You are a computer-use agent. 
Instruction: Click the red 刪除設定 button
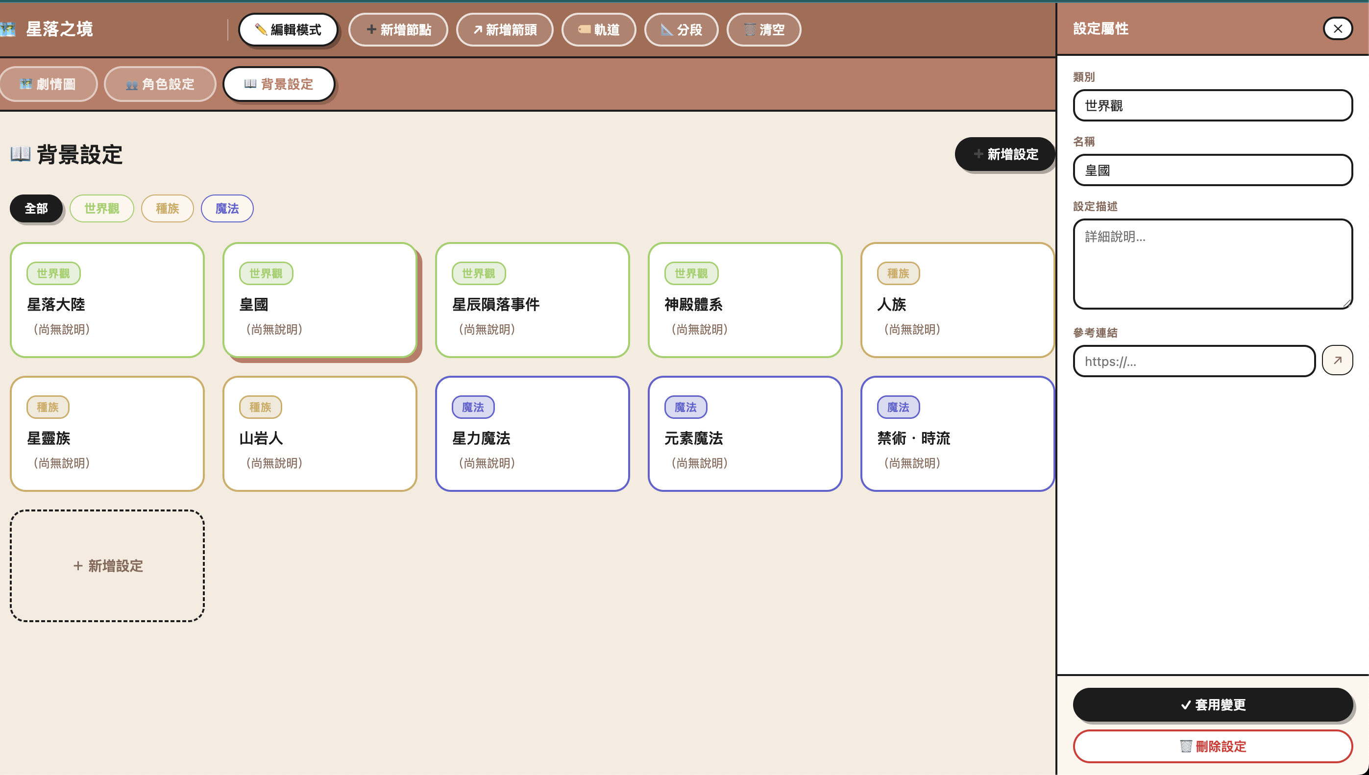pos(1212,746)
